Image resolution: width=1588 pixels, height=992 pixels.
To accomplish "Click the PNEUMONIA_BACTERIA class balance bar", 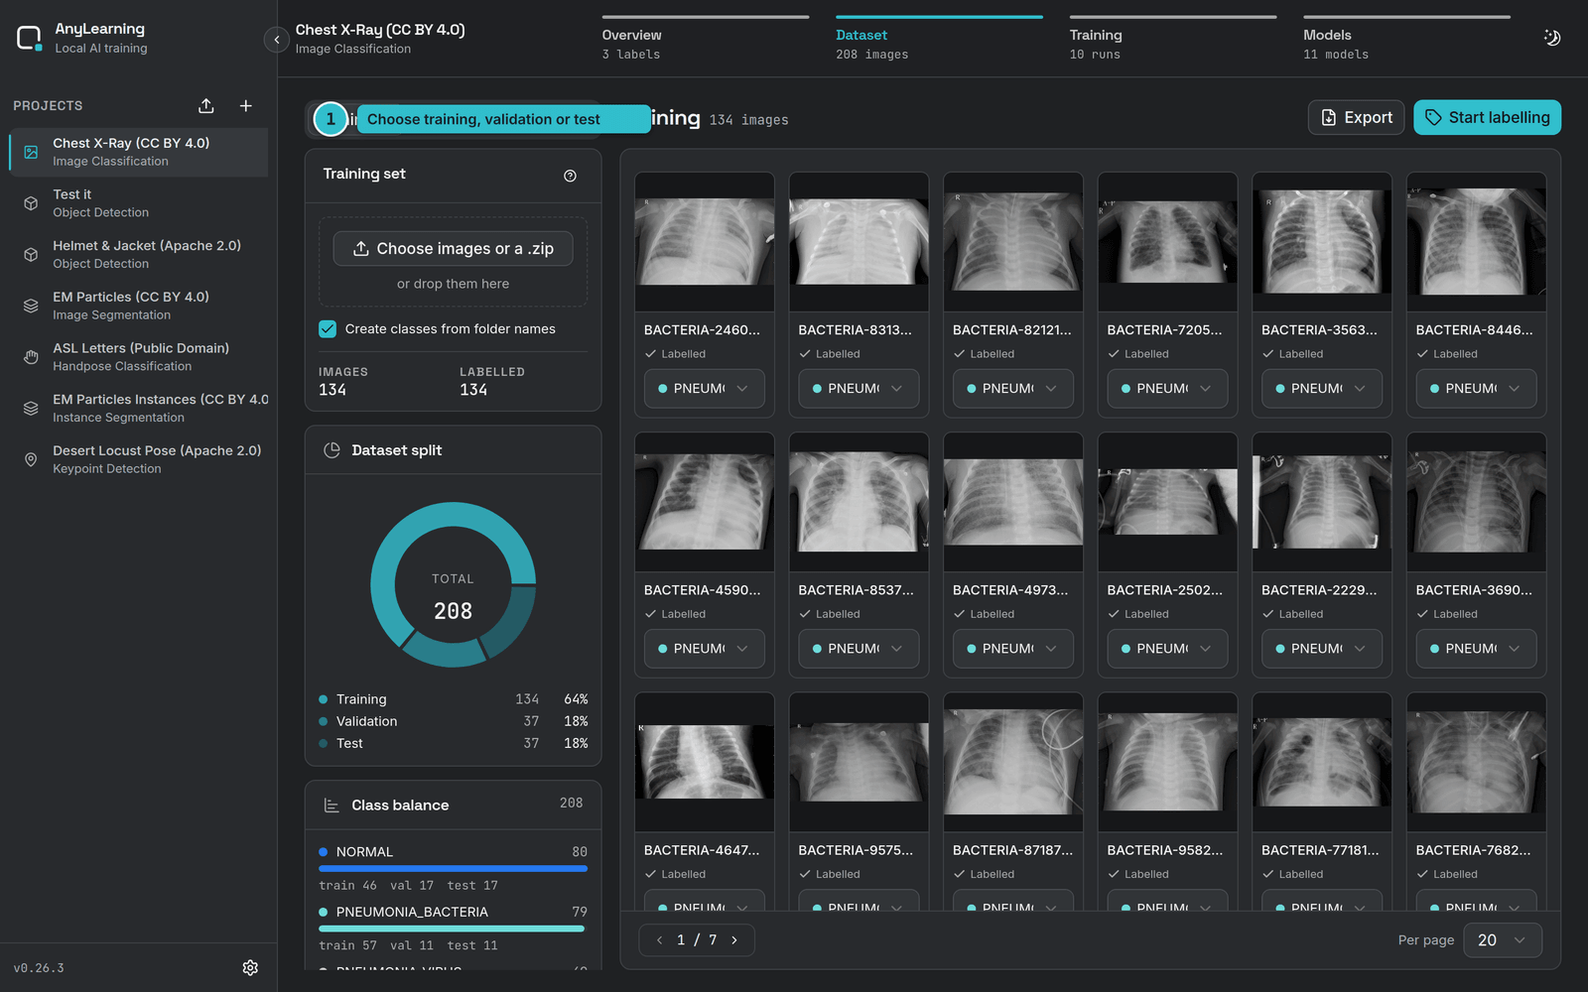I will click(452, 929).
